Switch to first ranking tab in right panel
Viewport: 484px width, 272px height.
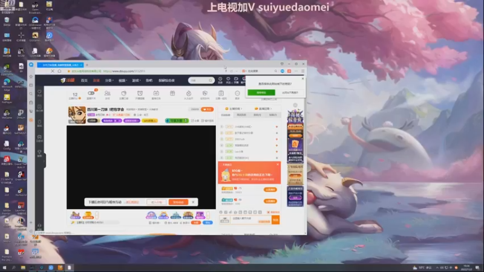(x=226, y=115)
